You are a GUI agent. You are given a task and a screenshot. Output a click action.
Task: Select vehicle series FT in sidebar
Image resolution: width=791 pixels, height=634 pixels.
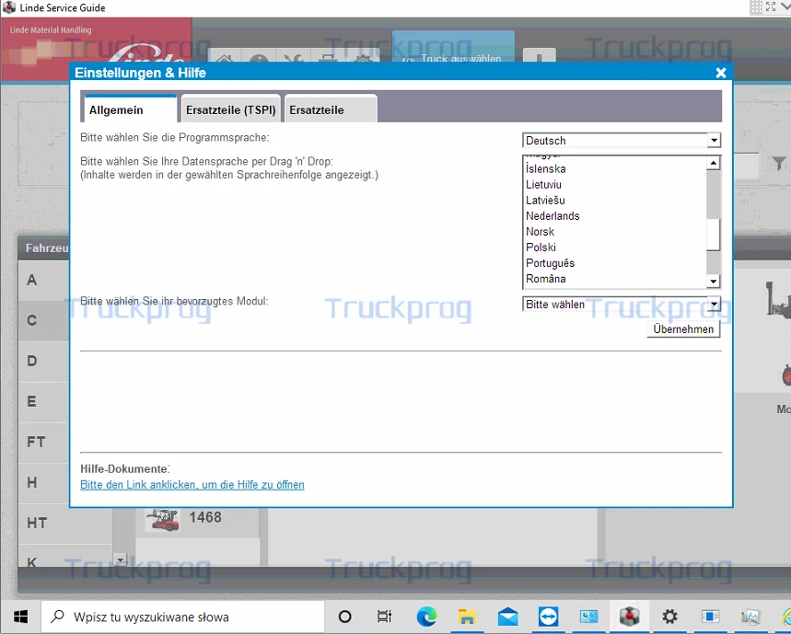coord(44,442)
